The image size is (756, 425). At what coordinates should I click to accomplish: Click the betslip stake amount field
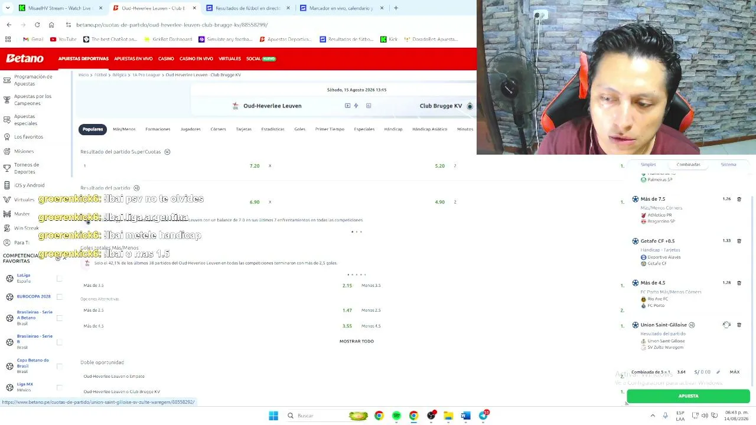(x=702, y=372)
